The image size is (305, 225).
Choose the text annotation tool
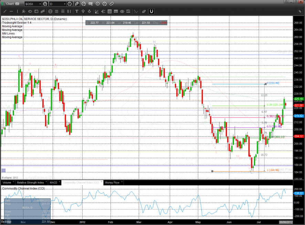coord(76,11)
